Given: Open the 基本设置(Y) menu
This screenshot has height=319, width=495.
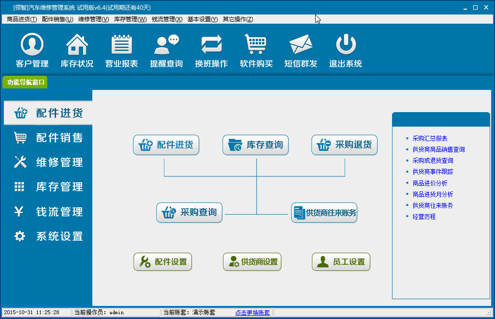Looking at the screenshot, I should [203, 19].
